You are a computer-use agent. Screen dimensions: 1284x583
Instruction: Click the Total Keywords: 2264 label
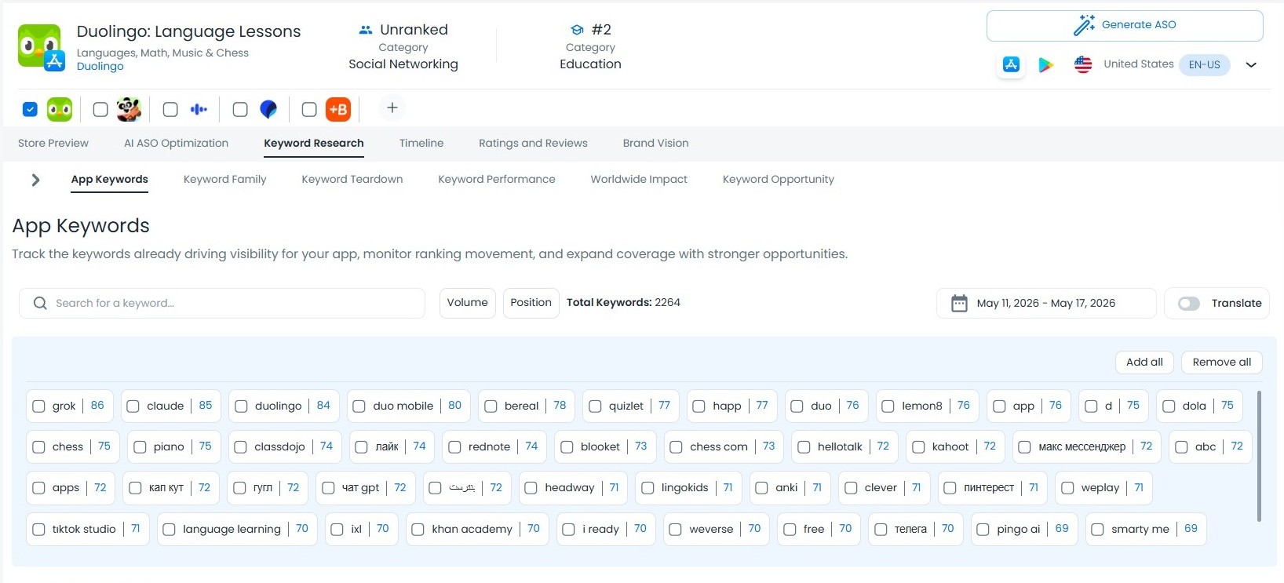coord(623,302)
